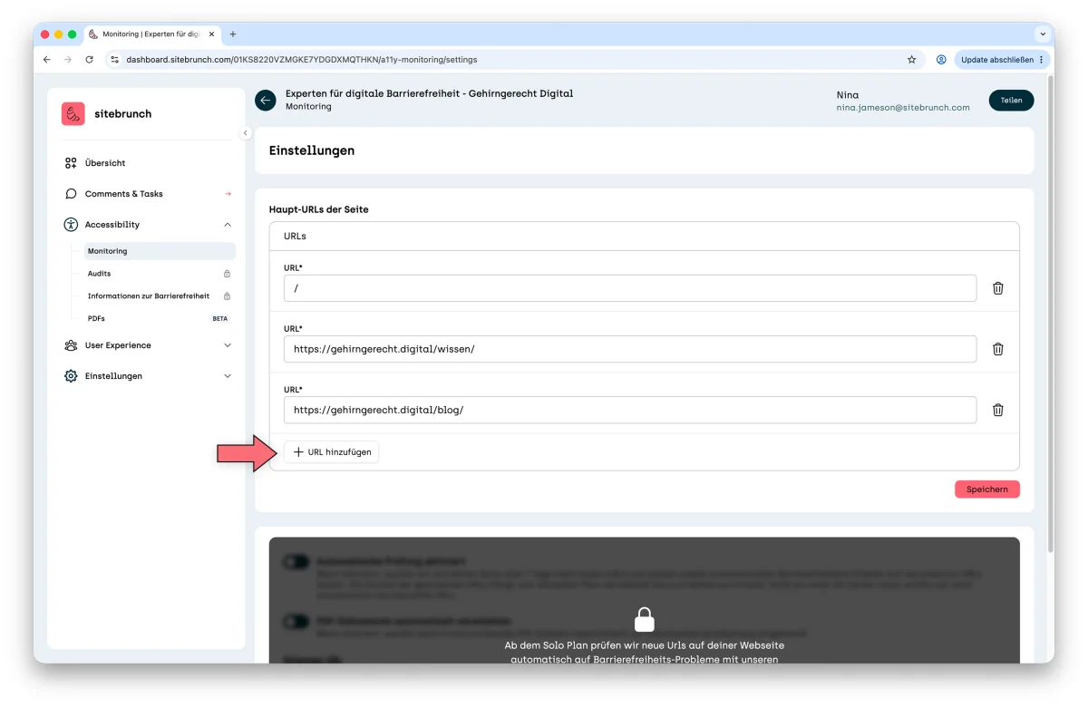Open Audits in the sidebar
This screenshot has height=707, width=1088.
(100, 274)
